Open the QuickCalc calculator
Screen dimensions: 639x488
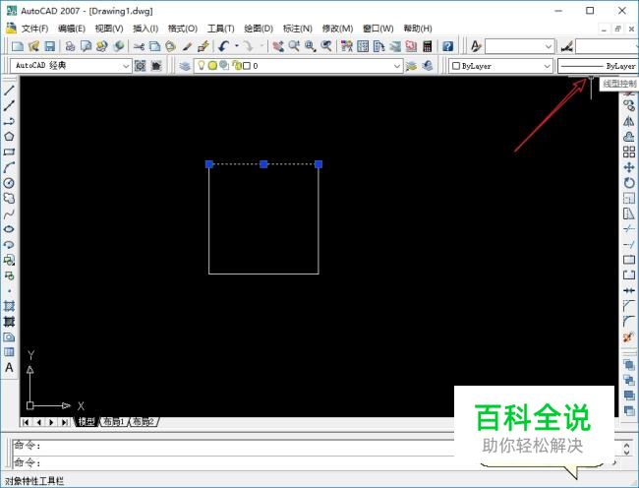click(x=427, y=46)
